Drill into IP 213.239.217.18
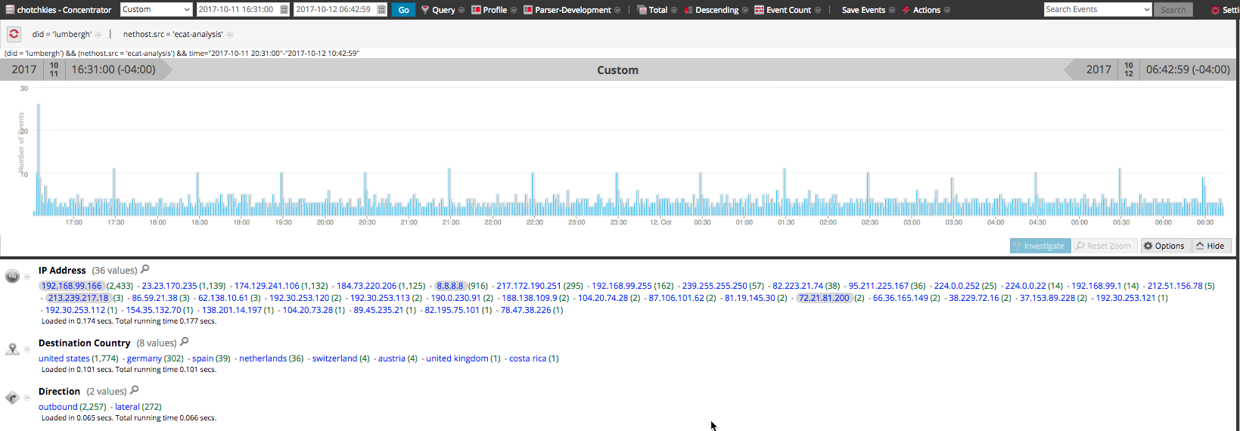Image resolution: width=1240 pixels, height=431 pixels. point(79,298)
